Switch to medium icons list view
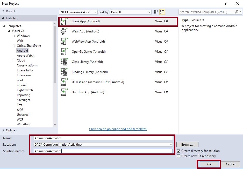This screenshot has height=169, width=243. (x=162, y=12)
